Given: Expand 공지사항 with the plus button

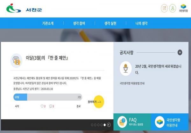Looking at the screenshot, I should (x=180, y=53).
